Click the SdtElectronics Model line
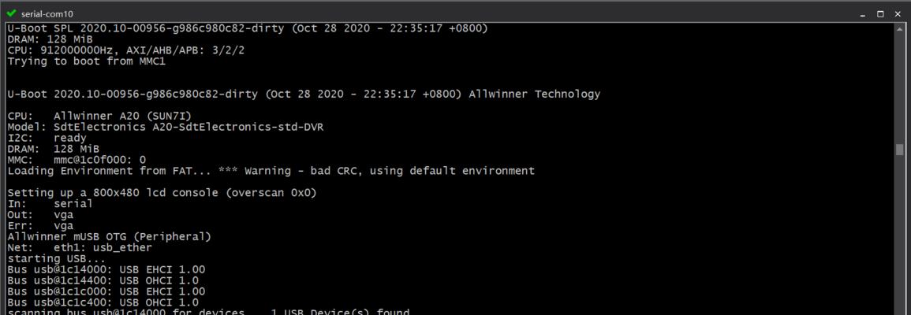The width and height of the screenshot is (911, 315). coord(166,127)
